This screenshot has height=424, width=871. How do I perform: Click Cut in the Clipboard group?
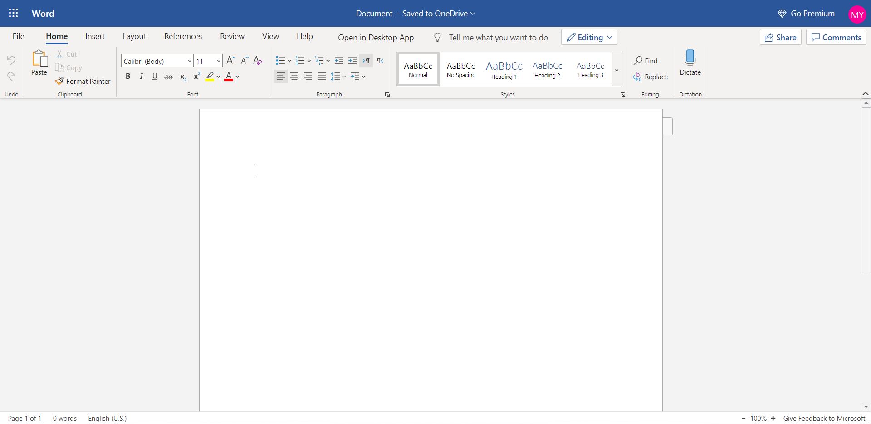click(67, 54)
